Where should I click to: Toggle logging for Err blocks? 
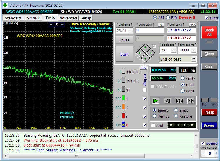click(x=145, y=125)
